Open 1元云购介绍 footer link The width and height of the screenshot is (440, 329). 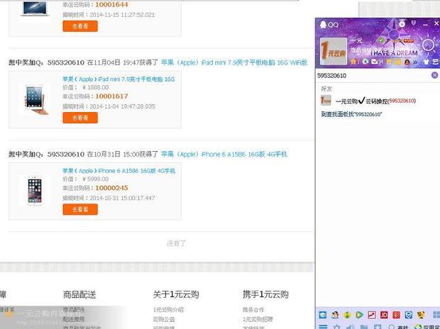pos(168,310)
